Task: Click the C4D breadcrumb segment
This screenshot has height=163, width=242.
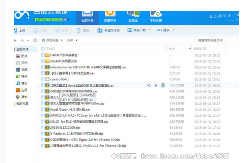Action: coord(70,40)
